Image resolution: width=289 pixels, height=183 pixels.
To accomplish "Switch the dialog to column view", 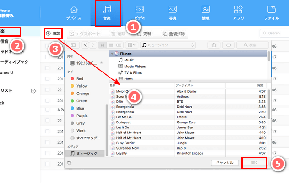I will tap(119, 45).
